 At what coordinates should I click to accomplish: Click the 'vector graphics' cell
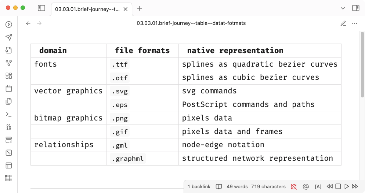click(68, 91)
